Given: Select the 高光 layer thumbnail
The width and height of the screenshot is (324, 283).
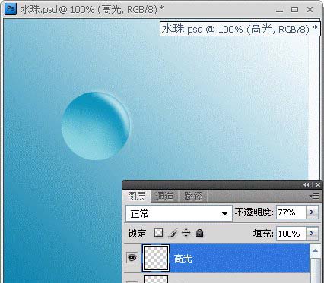Looking at the screenshot, I should point(156,258).
